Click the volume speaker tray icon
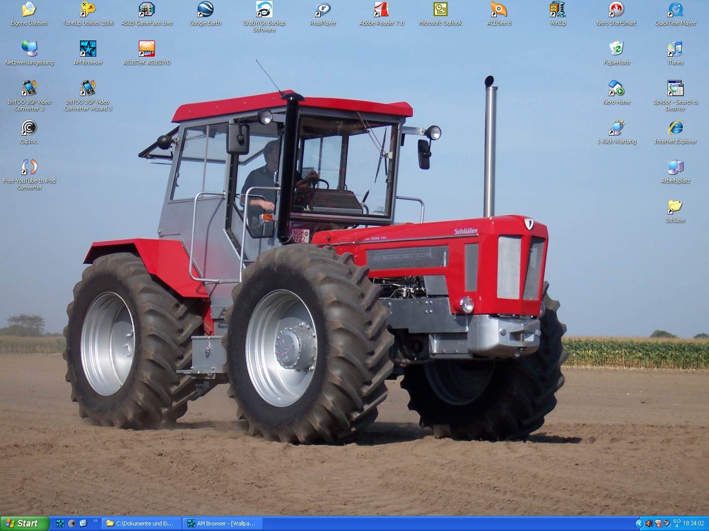This screenshot has width=709, height=531. tap(649, 523)
